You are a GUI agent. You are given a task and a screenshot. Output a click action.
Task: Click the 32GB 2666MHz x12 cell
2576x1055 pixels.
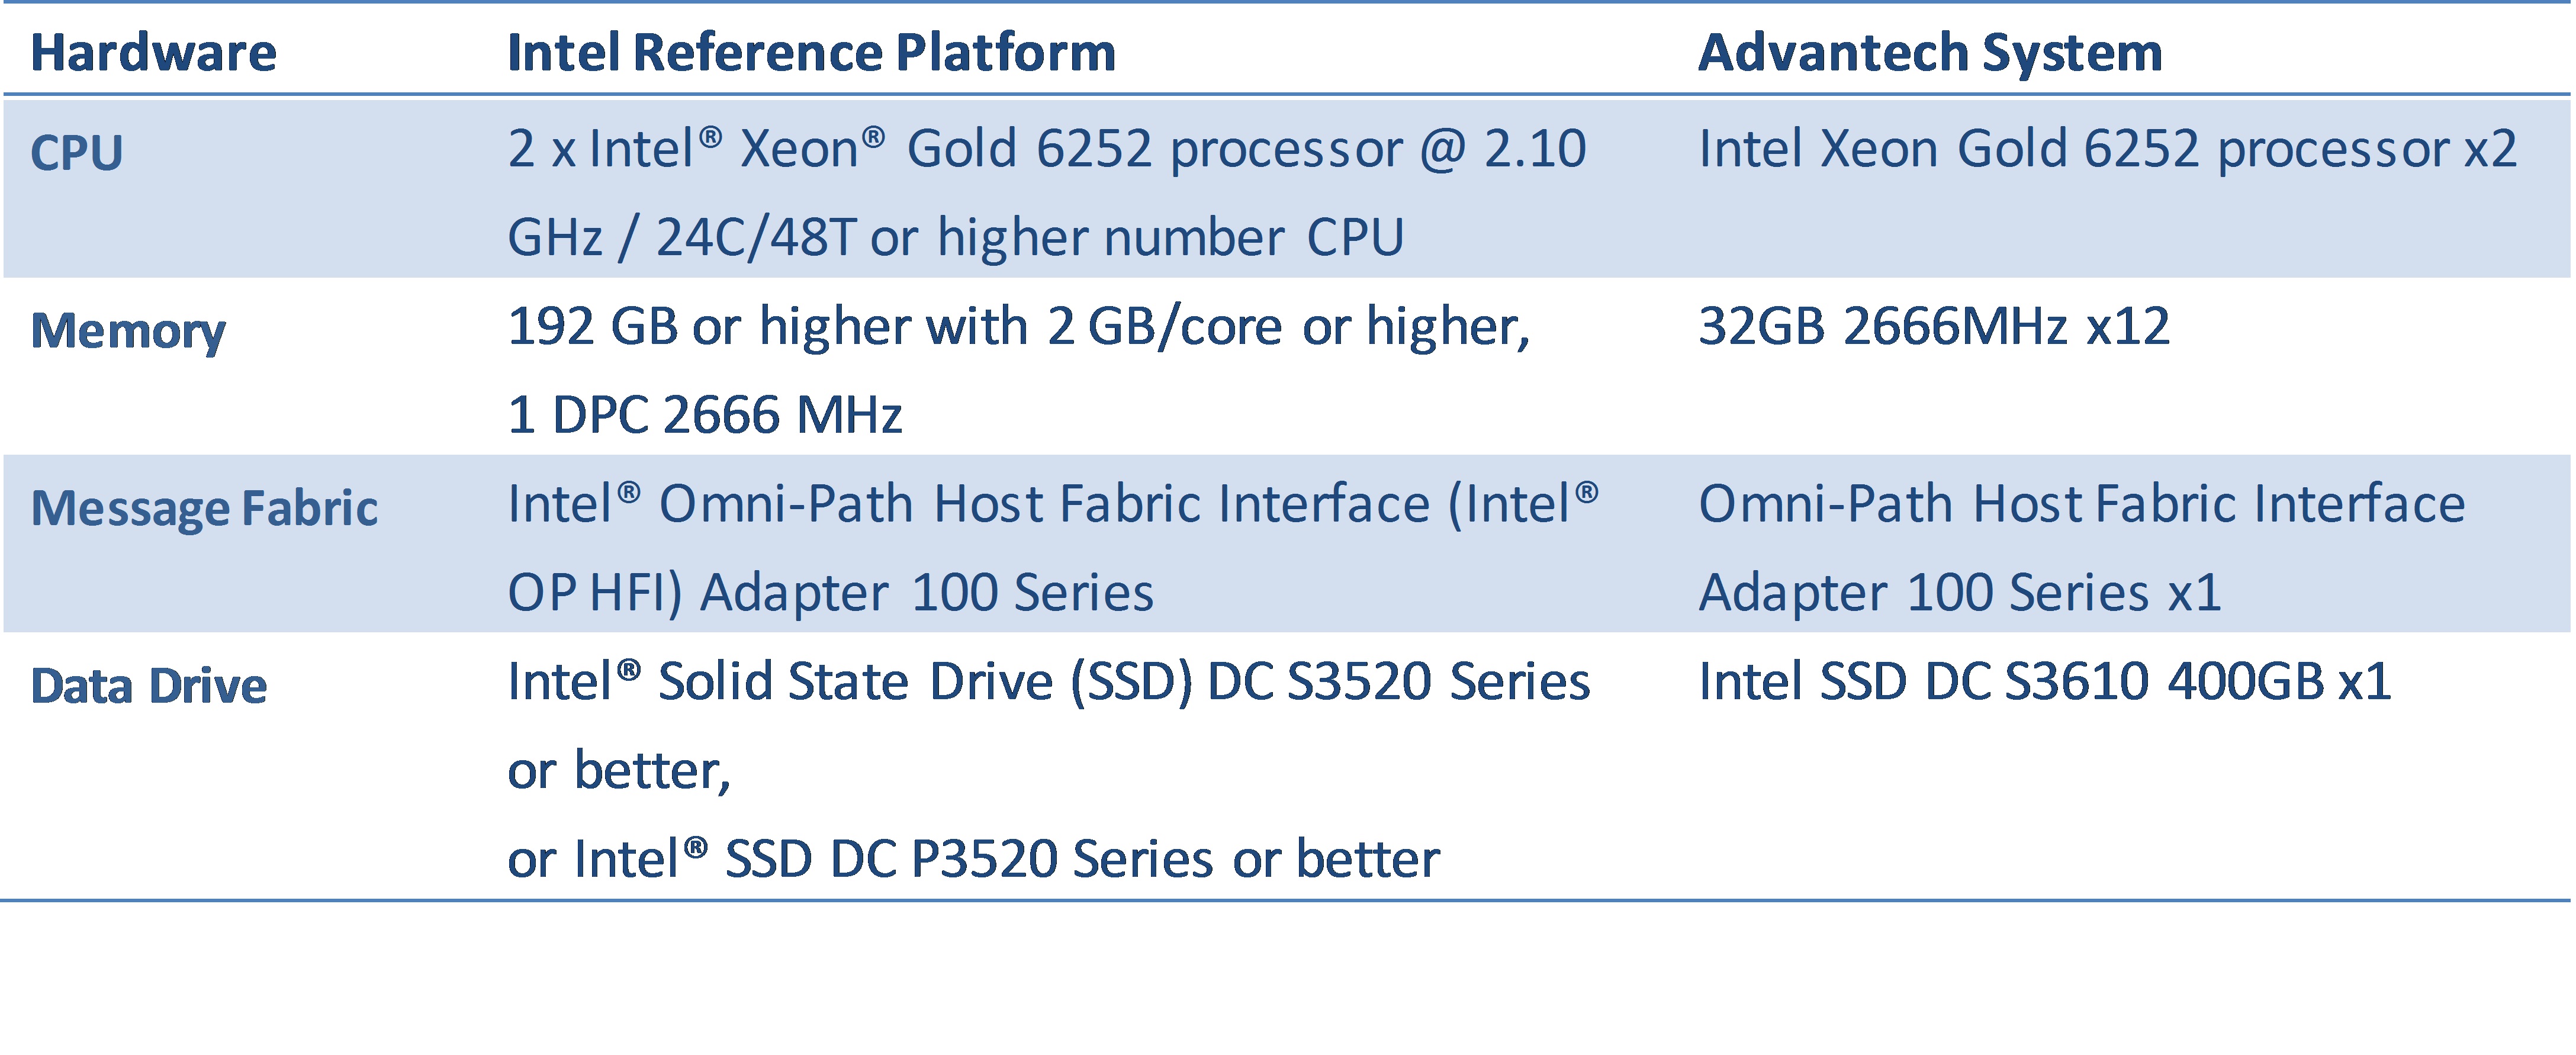pyautogui.click(x=1934, y=327)
